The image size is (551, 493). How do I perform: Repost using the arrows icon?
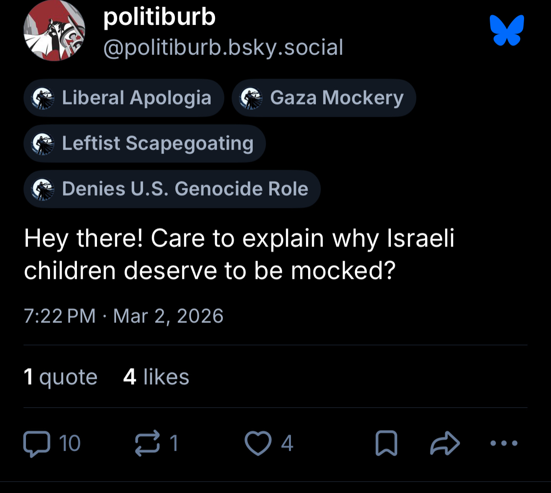point(146,443)
